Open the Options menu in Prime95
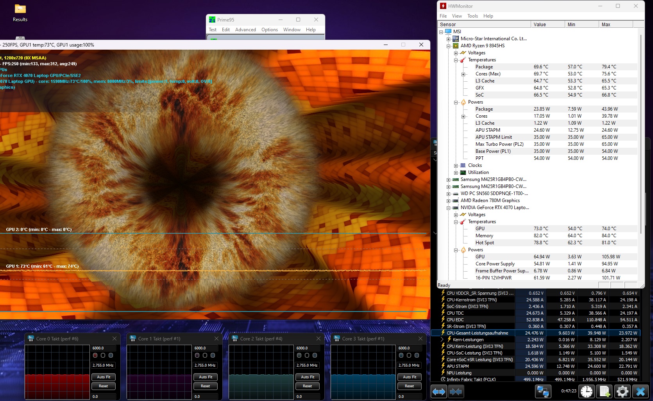 [269, 30]
